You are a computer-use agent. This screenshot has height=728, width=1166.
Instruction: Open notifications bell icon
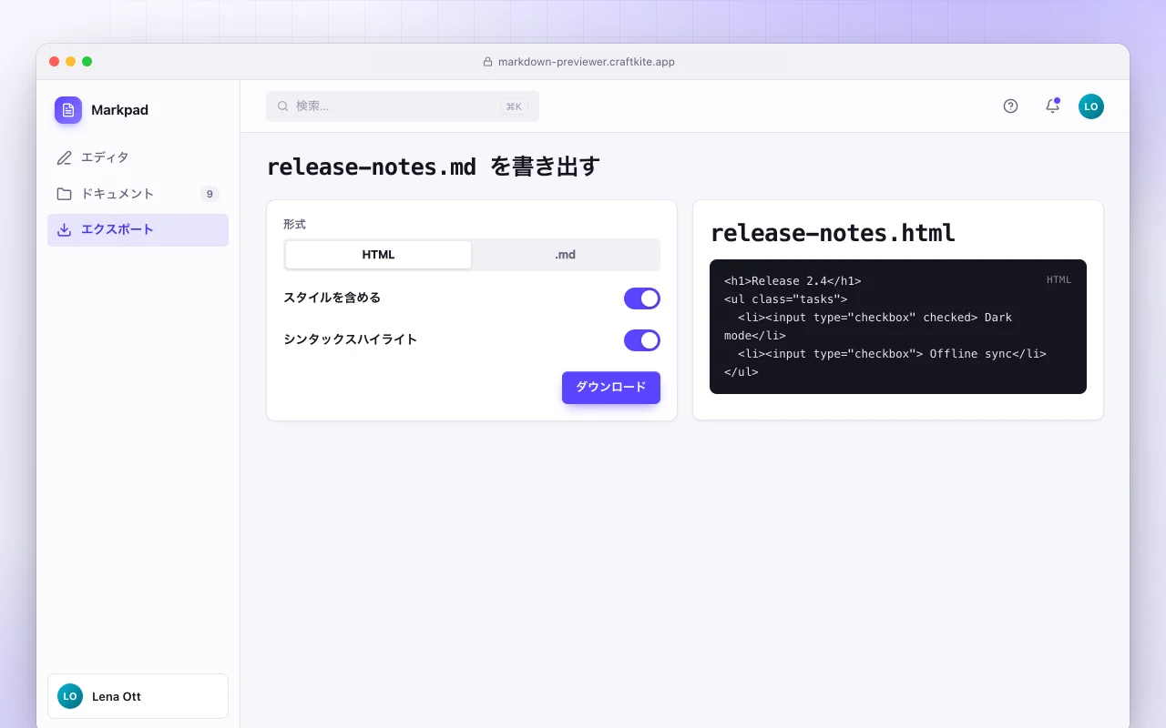[1052, 106]
